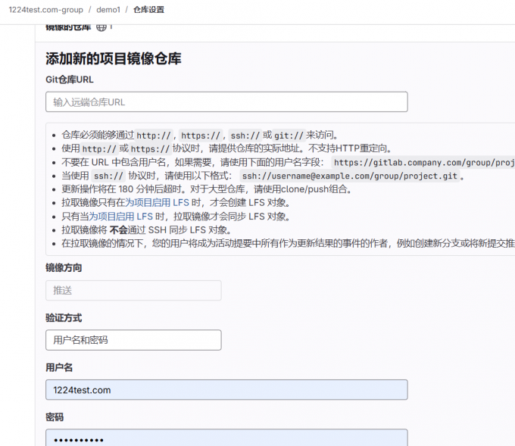Open the 1224test.com-group breadcrumb link
Image resolution: width=515 pixels, height=446 pixels.
(x=45, y=10)
